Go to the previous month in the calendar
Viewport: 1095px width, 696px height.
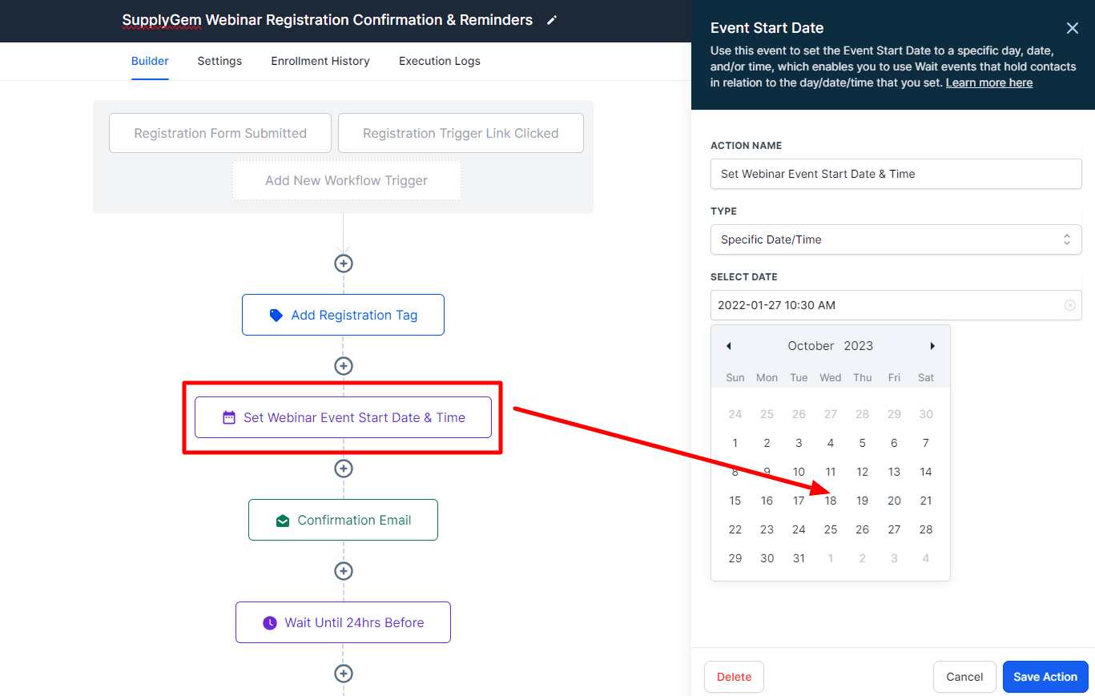tap(729, 346)
